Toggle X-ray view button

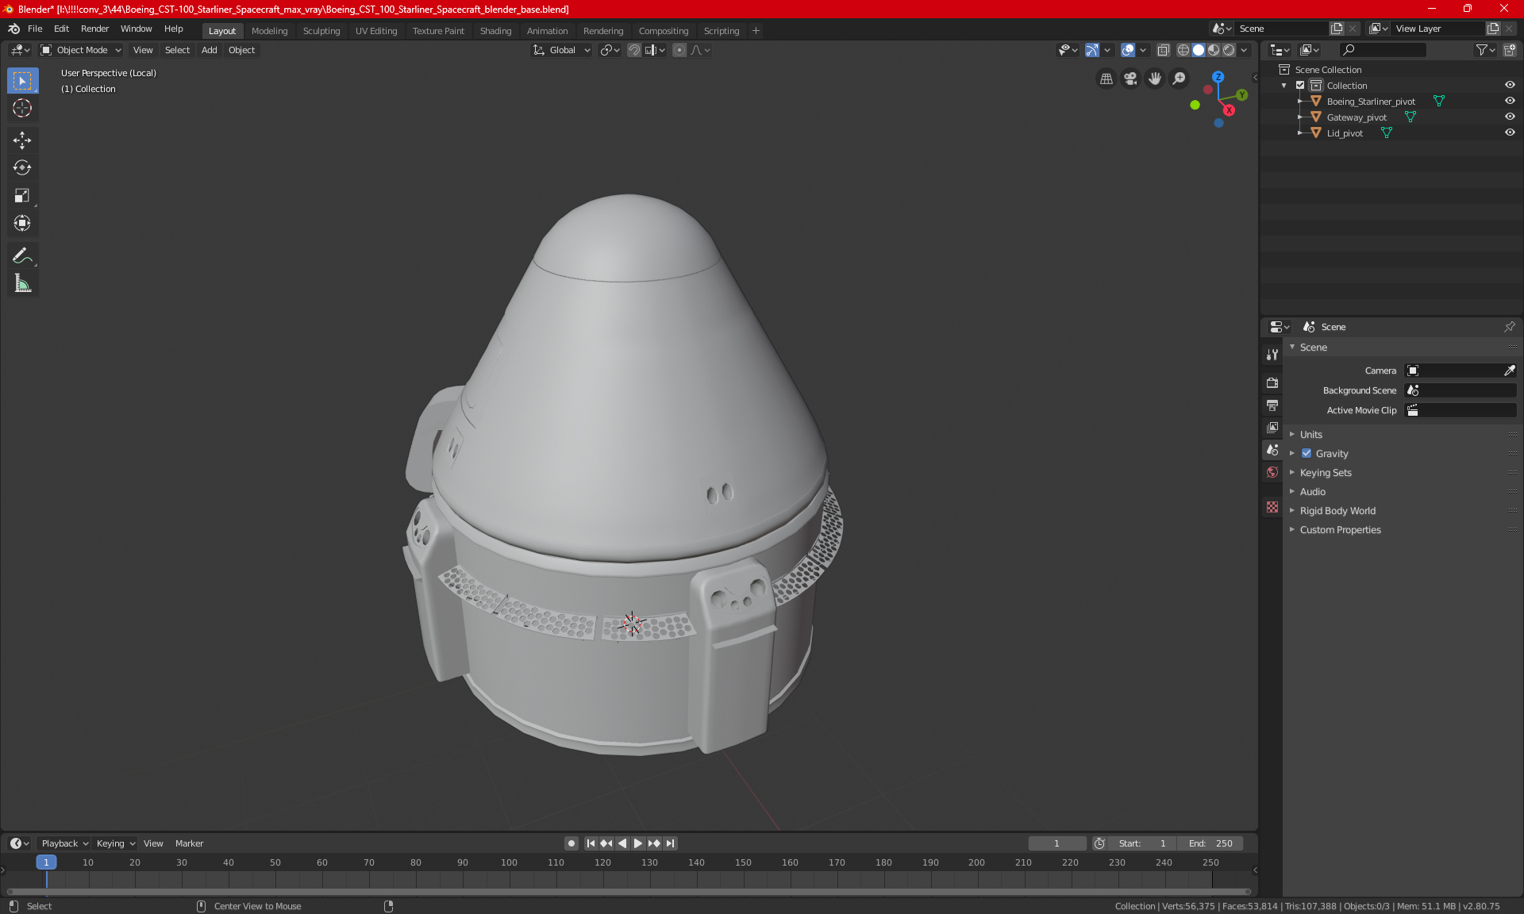pyautogui.click(x=1163, y=50)
